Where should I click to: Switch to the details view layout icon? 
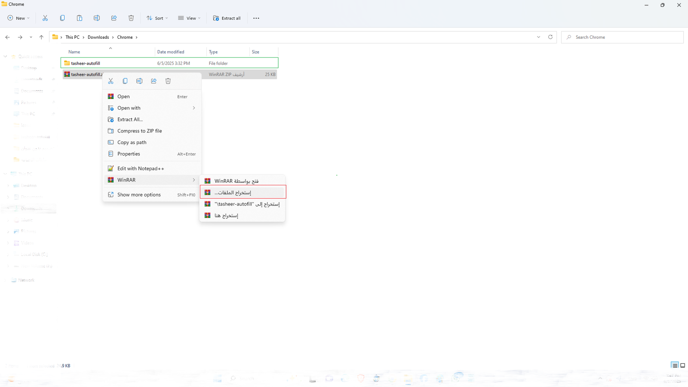tap(675, 365)
